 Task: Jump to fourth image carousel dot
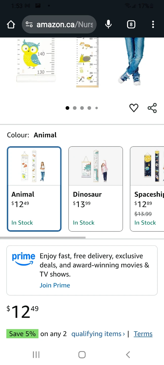pos(89,108)
